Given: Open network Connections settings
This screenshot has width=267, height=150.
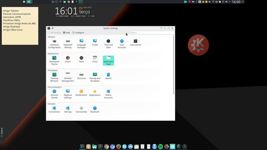Looking at the screenshot, I should (54, 110).
